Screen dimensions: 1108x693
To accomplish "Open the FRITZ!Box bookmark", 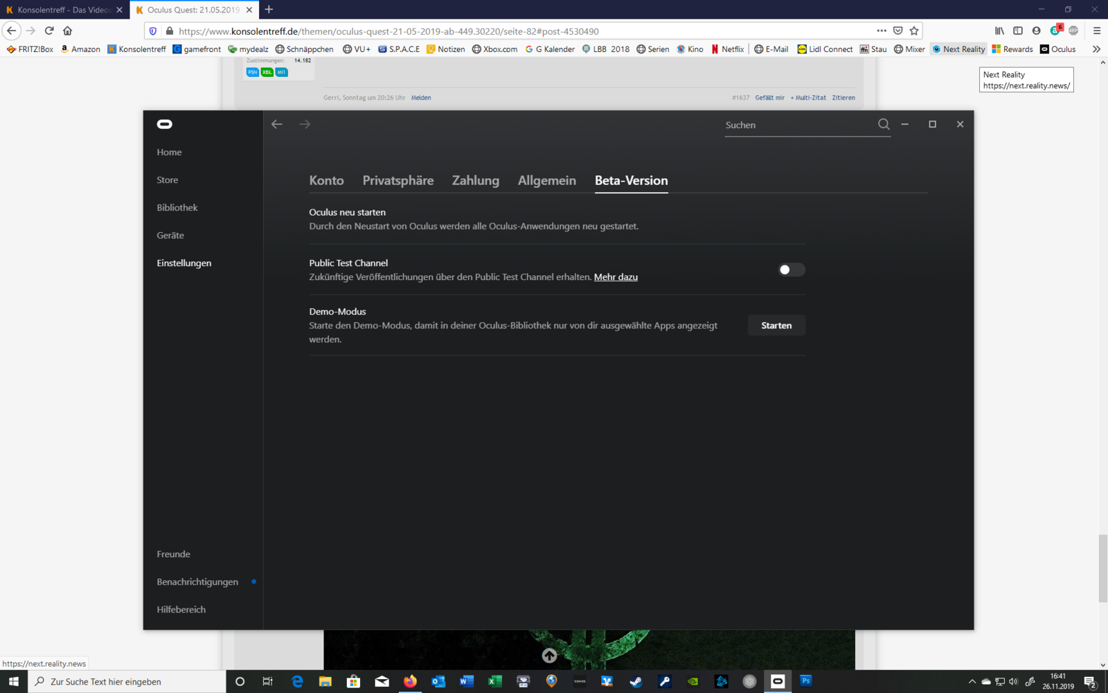I will (x=30, y=49).
